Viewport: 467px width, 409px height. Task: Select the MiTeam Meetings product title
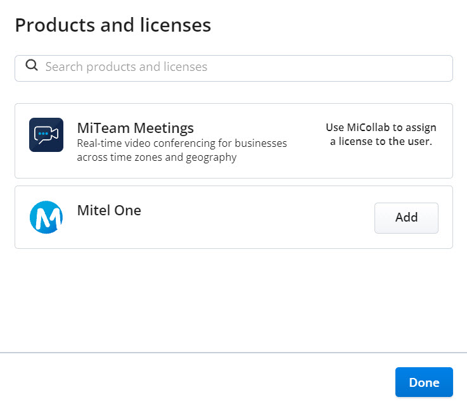coord(135,128)
